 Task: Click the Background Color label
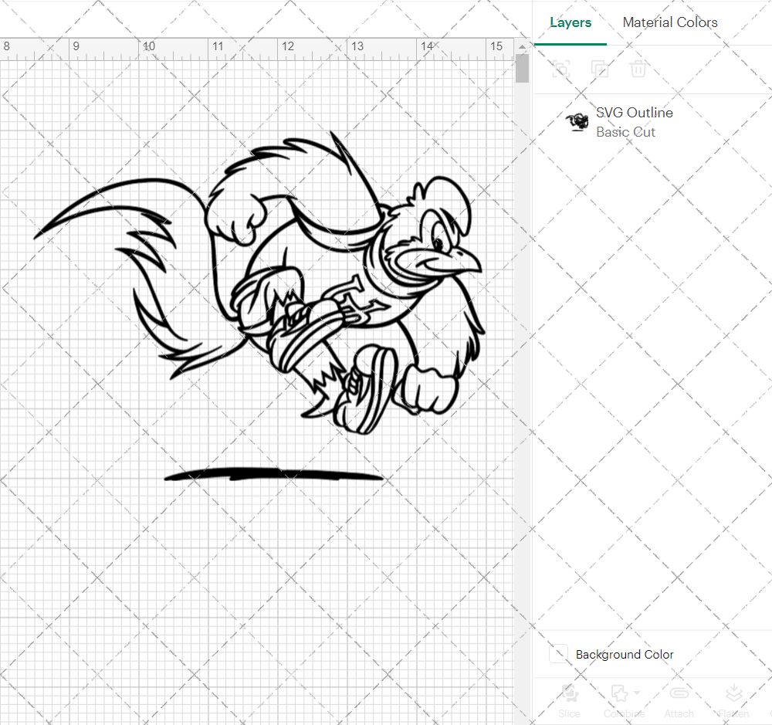pos(625,655)
